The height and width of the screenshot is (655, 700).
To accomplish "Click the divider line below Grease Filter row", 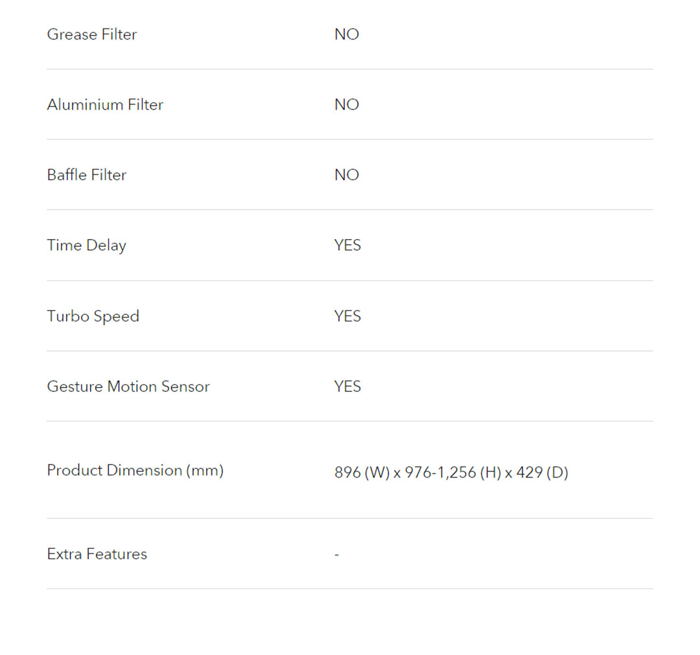I will point(350,69).
